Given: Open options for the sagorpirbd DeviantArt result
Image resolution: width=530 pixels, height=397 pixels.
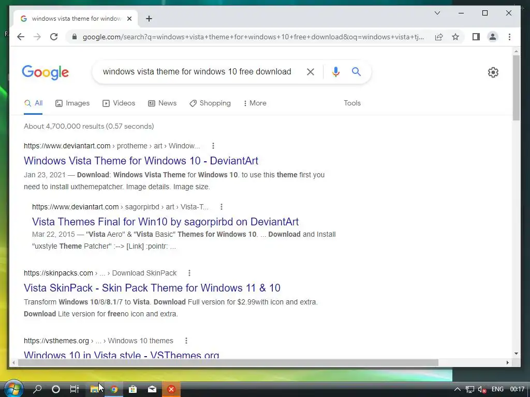Looking at the screenshot, I should tap(222, 207).
